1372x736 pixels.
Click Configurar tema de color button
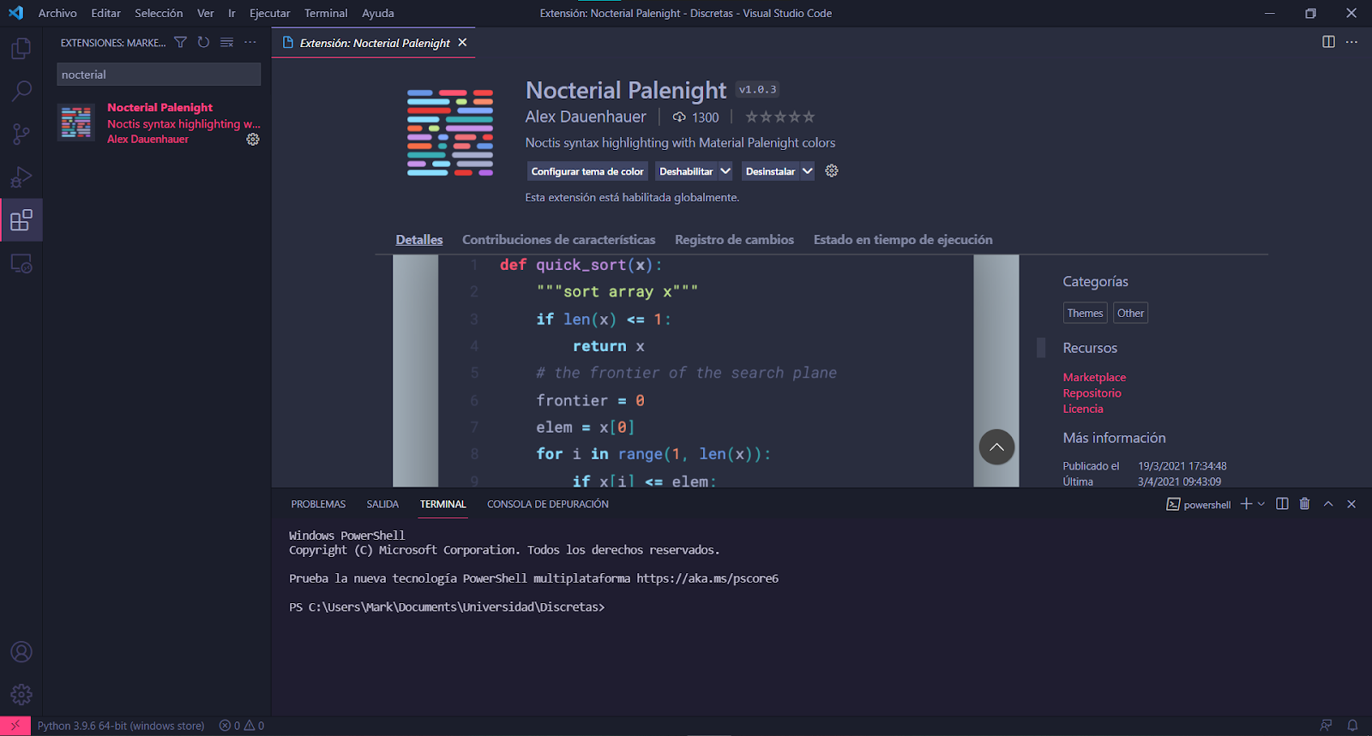point(587,171)
